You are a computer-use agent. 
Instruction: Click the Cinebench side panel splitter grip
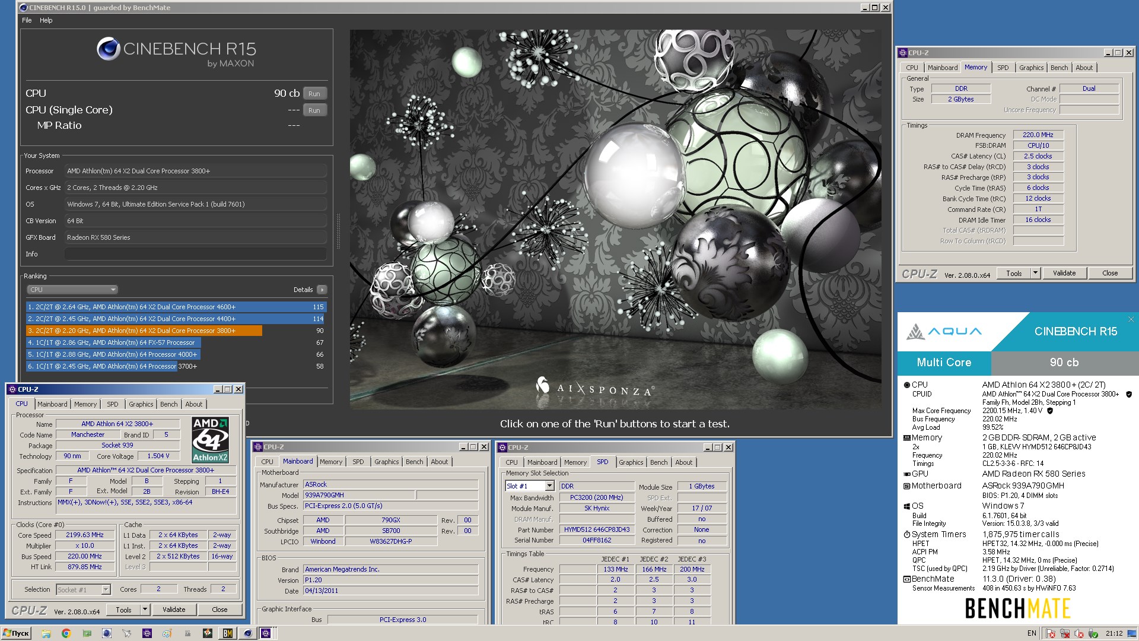coord(338,231)
